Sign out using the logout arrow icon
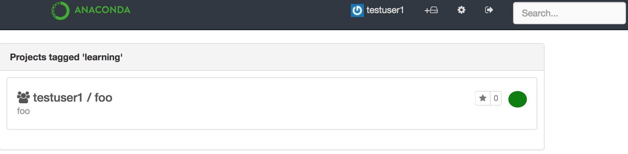This screenshot has width=628, height=154. pyautogui.click(x=489, y=10)
